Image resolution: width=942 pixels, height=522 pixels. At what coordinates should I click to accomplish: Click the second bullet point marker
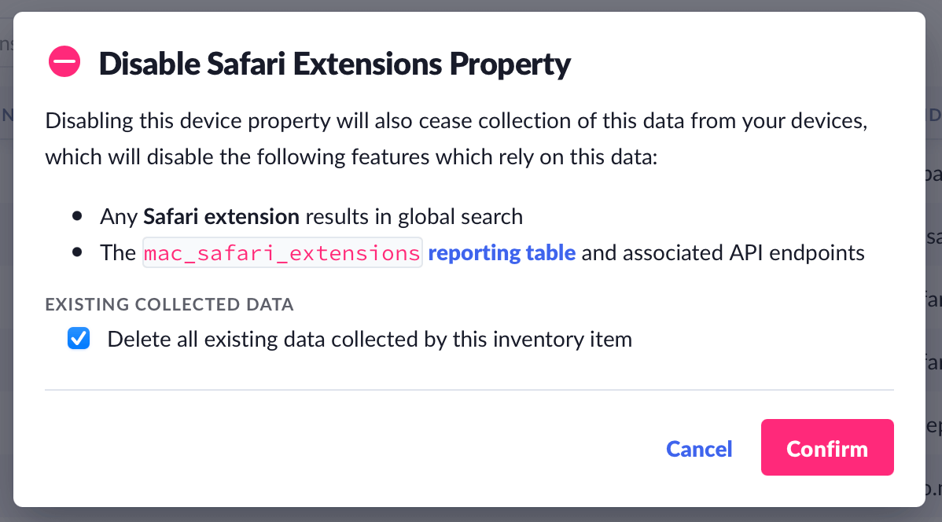(77, 253)
